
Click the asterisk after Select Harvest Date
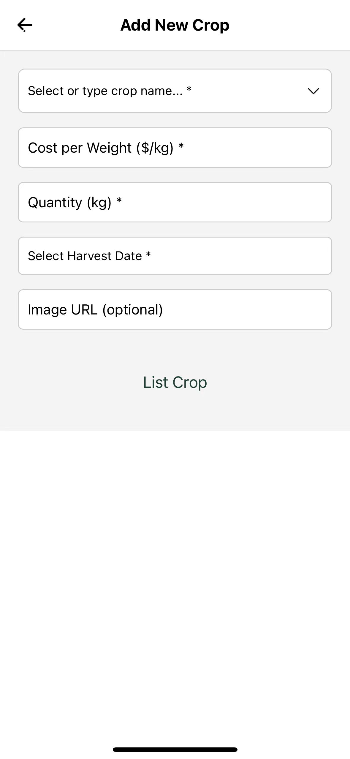pos(148,254)
